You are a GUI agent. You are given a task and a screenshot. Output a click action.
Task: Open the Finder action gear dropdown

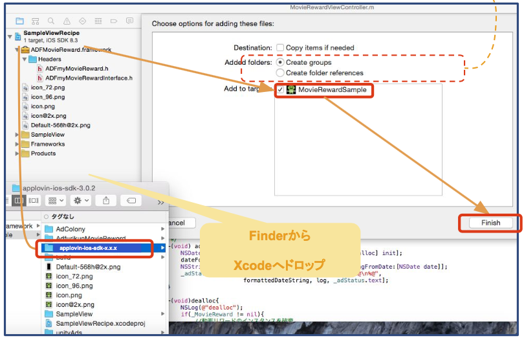click(x=81, y=201)
